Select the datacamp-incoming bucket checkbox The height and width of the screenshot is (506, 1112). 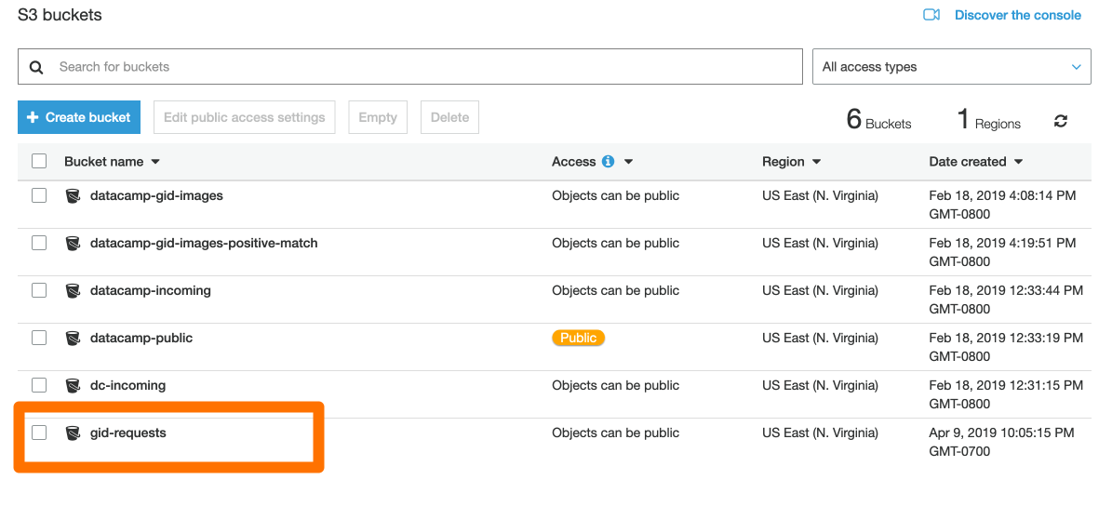[39, 290]
